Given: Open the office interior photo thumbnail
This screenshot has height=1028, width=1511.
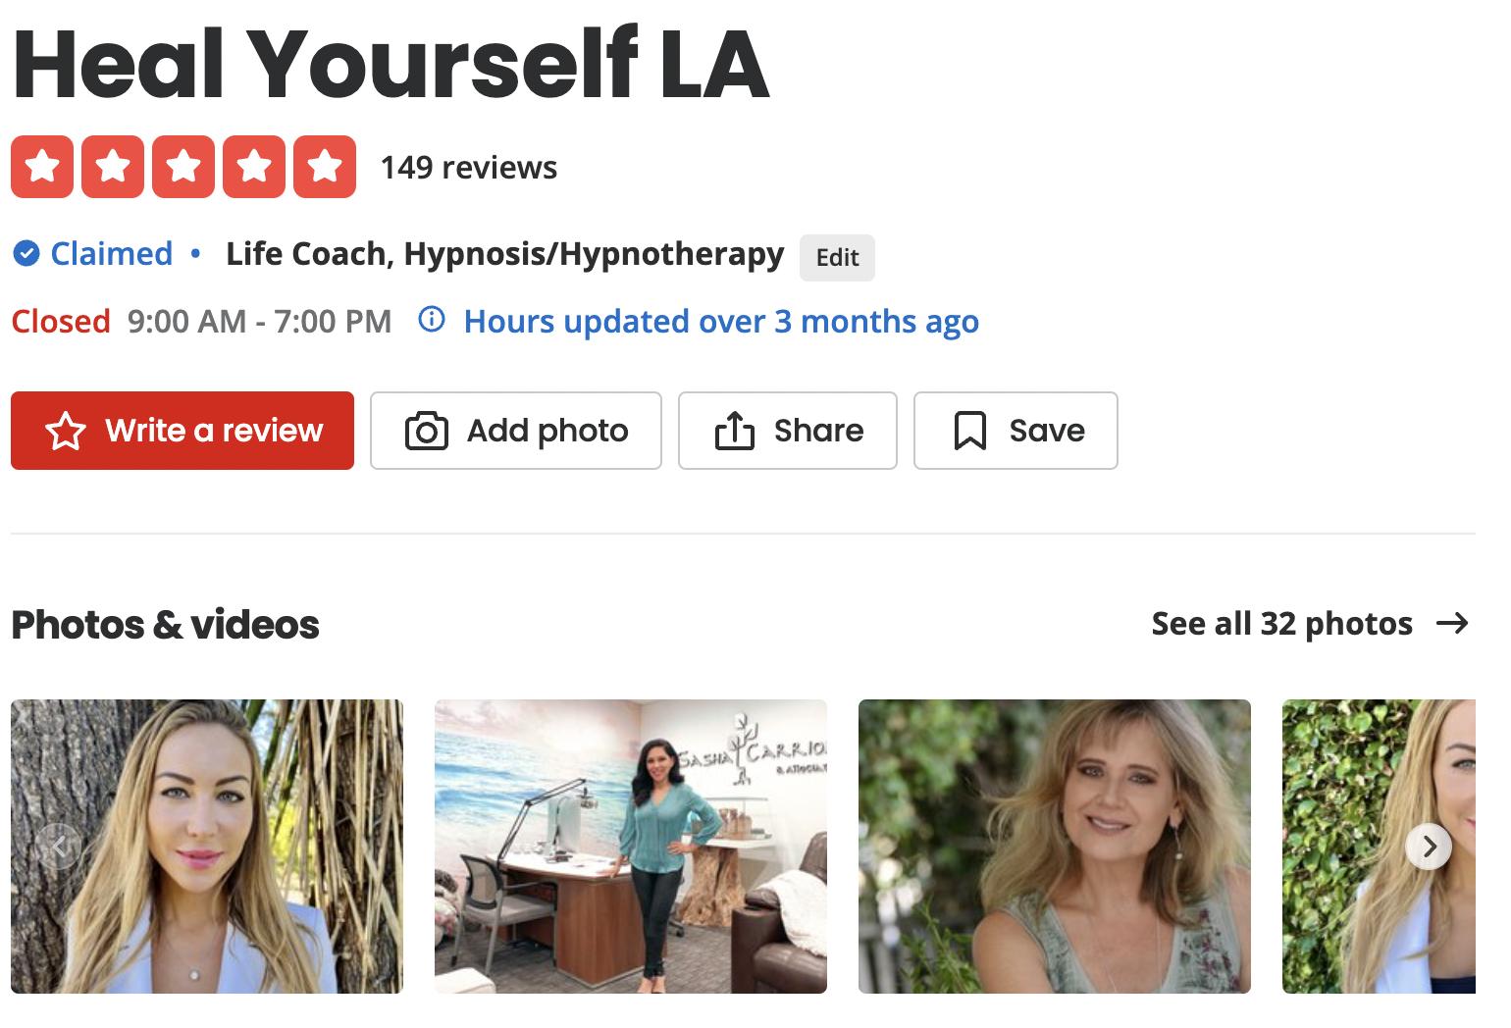Looking at the screenshot, I should tap(631, 846).
